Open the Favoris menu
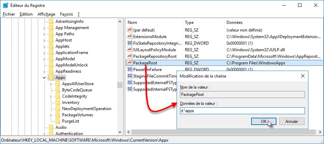This screenshot has width=324, height=144. click(66, 14)
